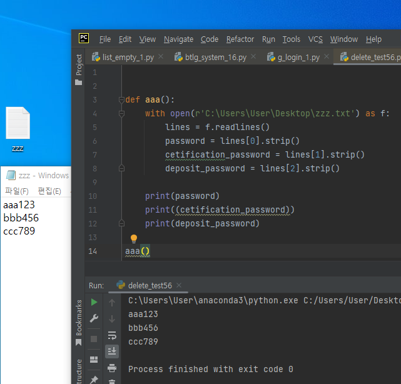Click the print console output icon
This screenshot has width=401, height=384.
point(112,368)
